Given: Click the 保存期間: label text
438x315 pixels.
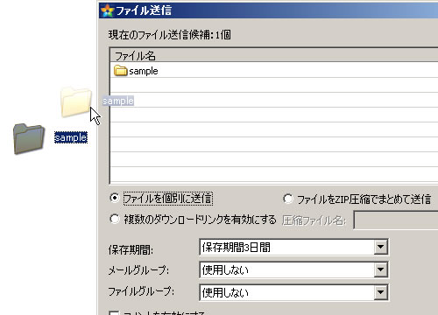Looking at the screenshot, I should coord(131,249).
